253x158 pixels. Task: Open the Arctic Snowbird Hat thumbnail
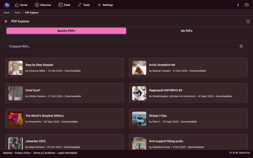(x=139, y=68)
